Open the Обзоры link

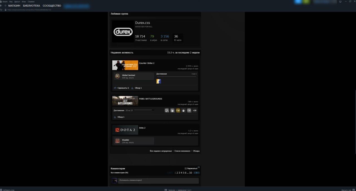click(x=196, y=151)
